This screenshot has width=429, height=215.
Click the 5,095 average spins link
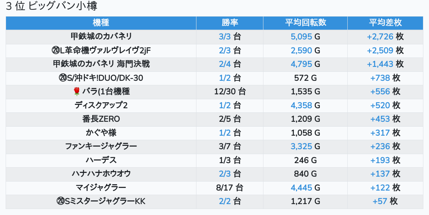pyautogui.click(x=301, y=36)
